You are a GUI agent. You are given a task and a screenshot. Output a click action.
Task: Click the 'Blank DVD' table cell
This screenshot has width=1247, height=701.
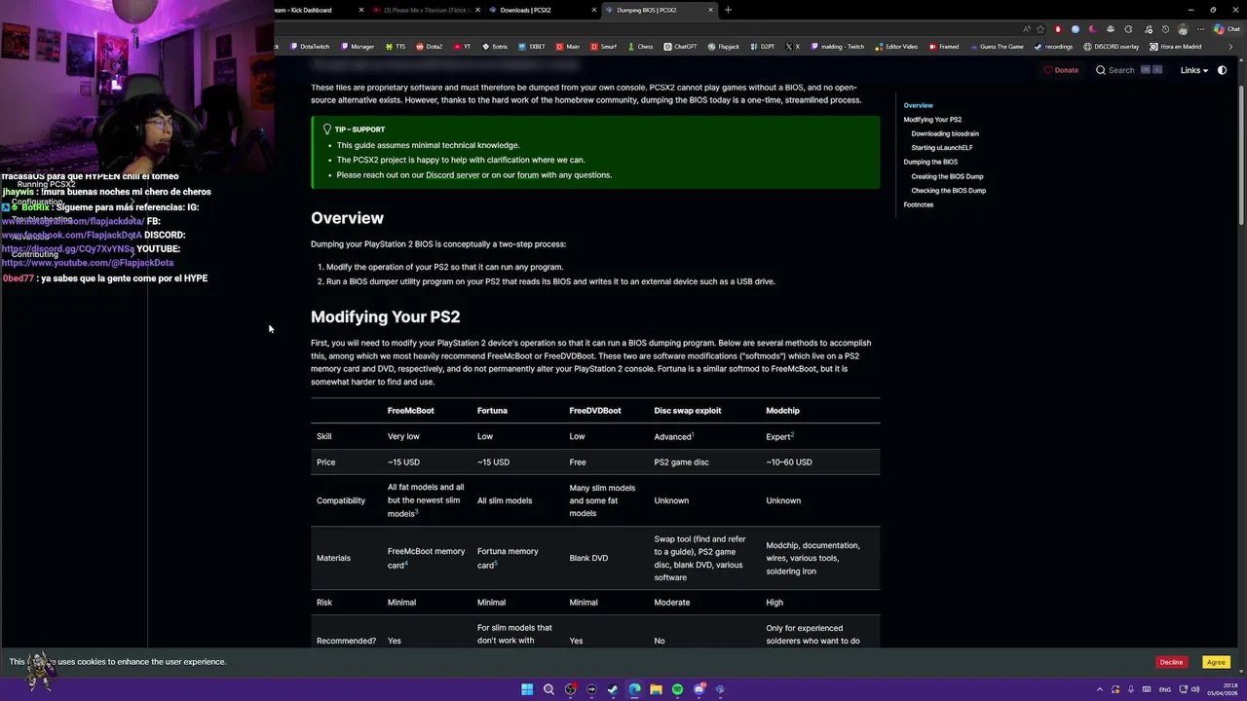coord(588,558)
